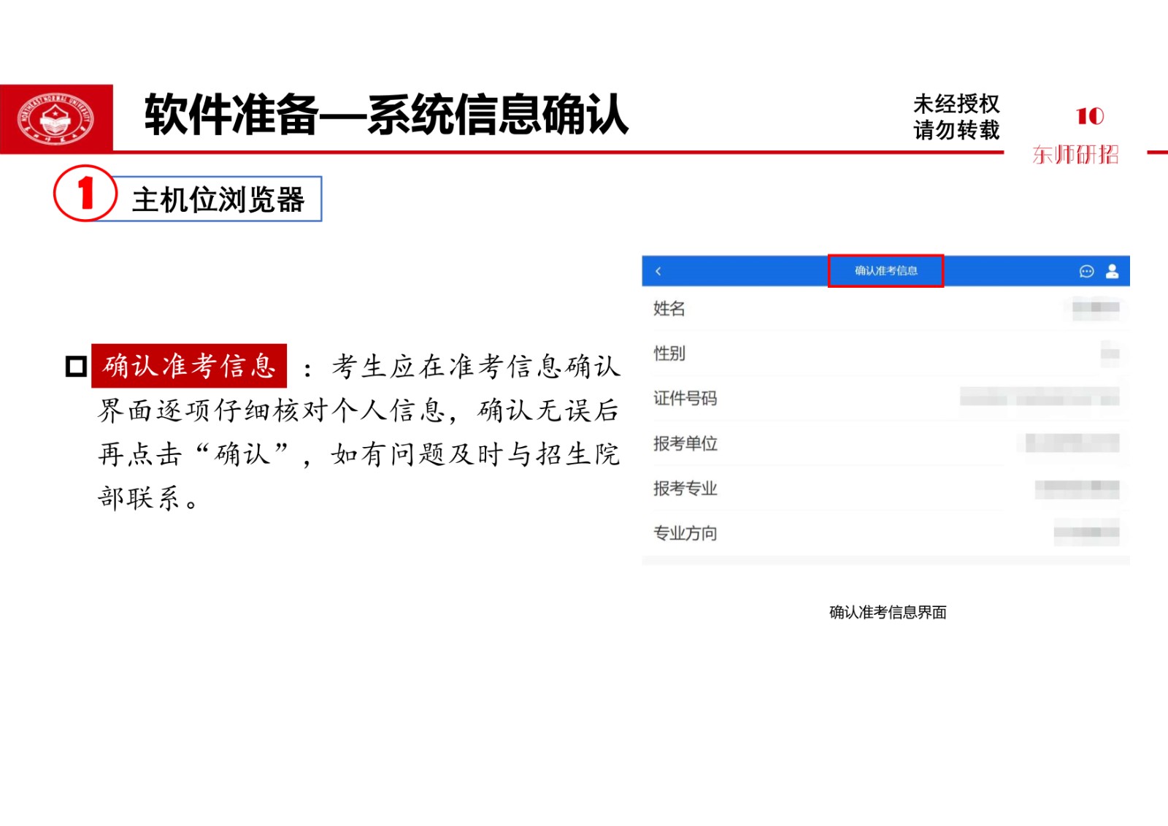Click the 未经授权 请勿转载 notice

tap(956, 117)
